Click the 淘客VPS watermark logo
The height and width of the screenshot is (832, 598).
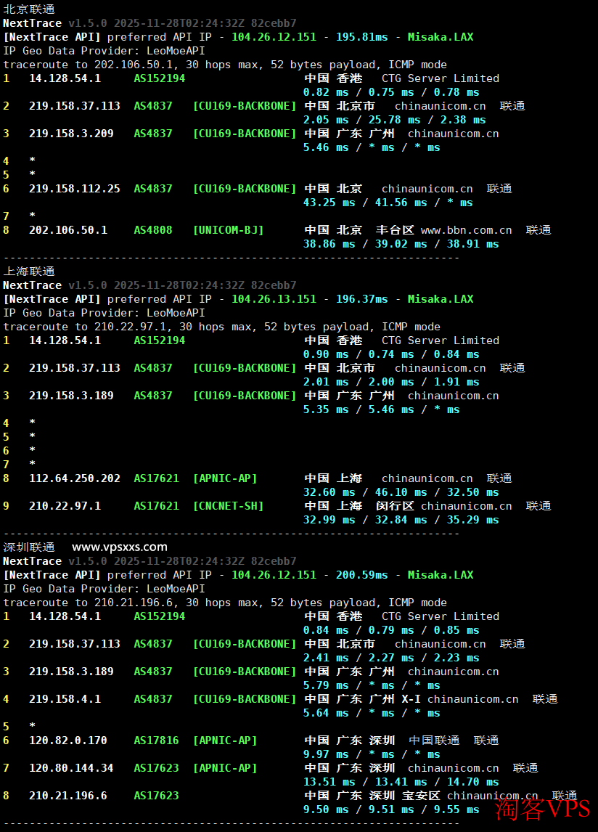click(543, 808)
